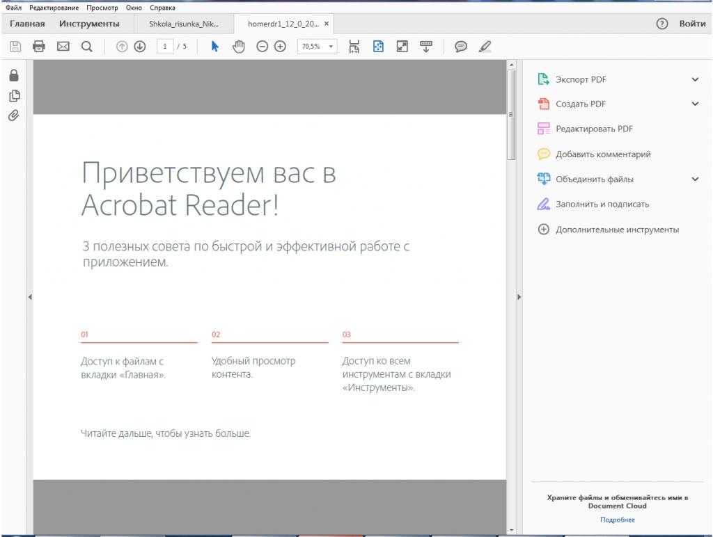Open the 70,5% zoom level dropdown
The height and width of the screenshot is (537, 713).
click(x=331, y=47)
